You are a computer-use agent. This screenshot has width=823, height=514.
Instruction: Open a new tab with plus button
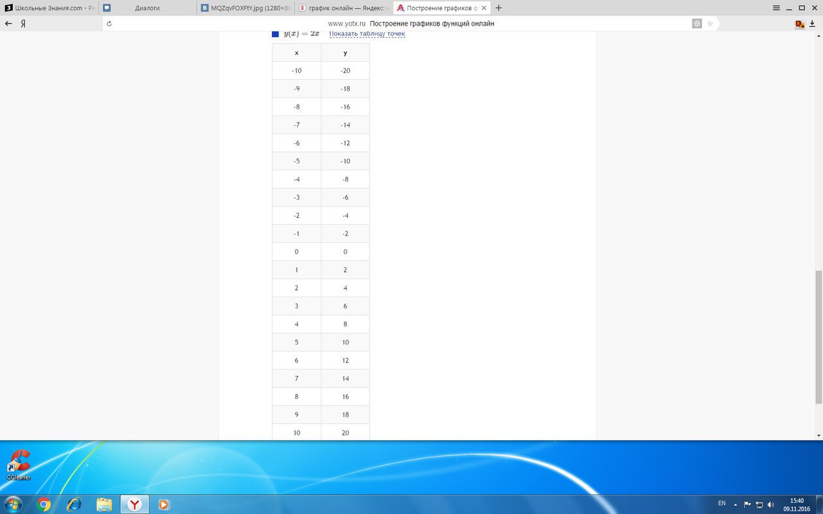[499, 8]
